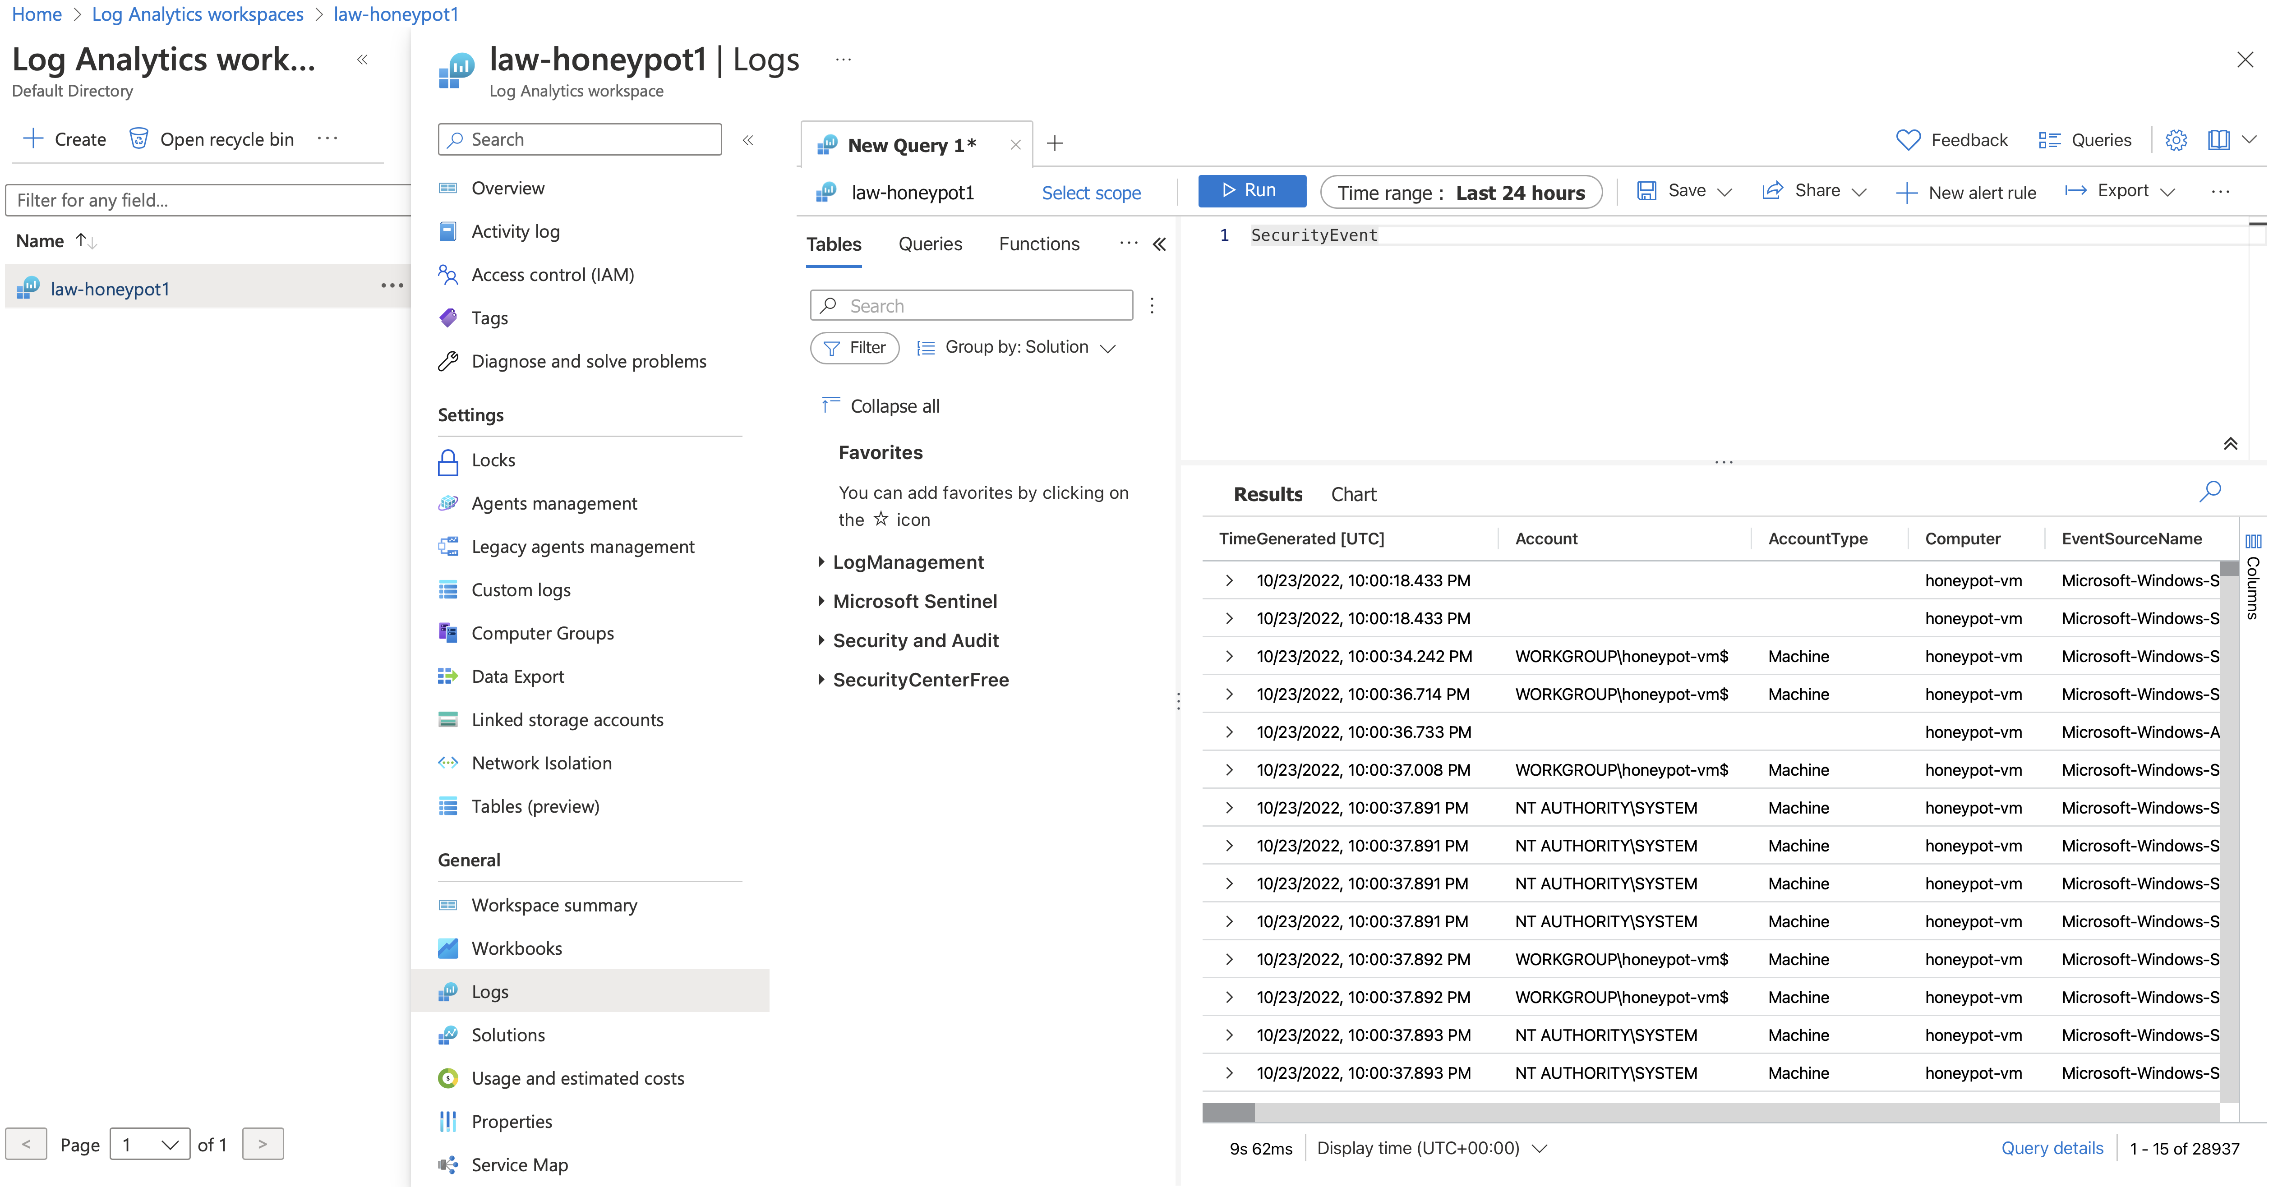Screen dimensions: 2287x1187
Task: Run the SecurityEvent query
Action: click(1252, 190)
